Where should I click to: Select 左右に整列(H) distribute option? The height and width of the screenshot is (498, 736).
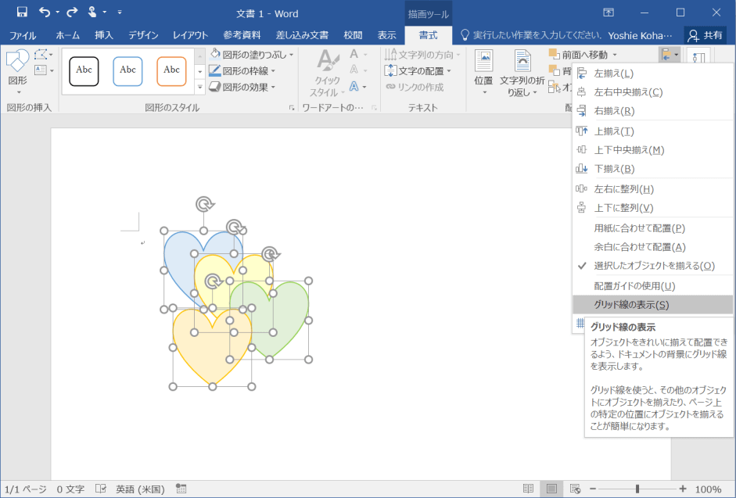click(652, 189)
